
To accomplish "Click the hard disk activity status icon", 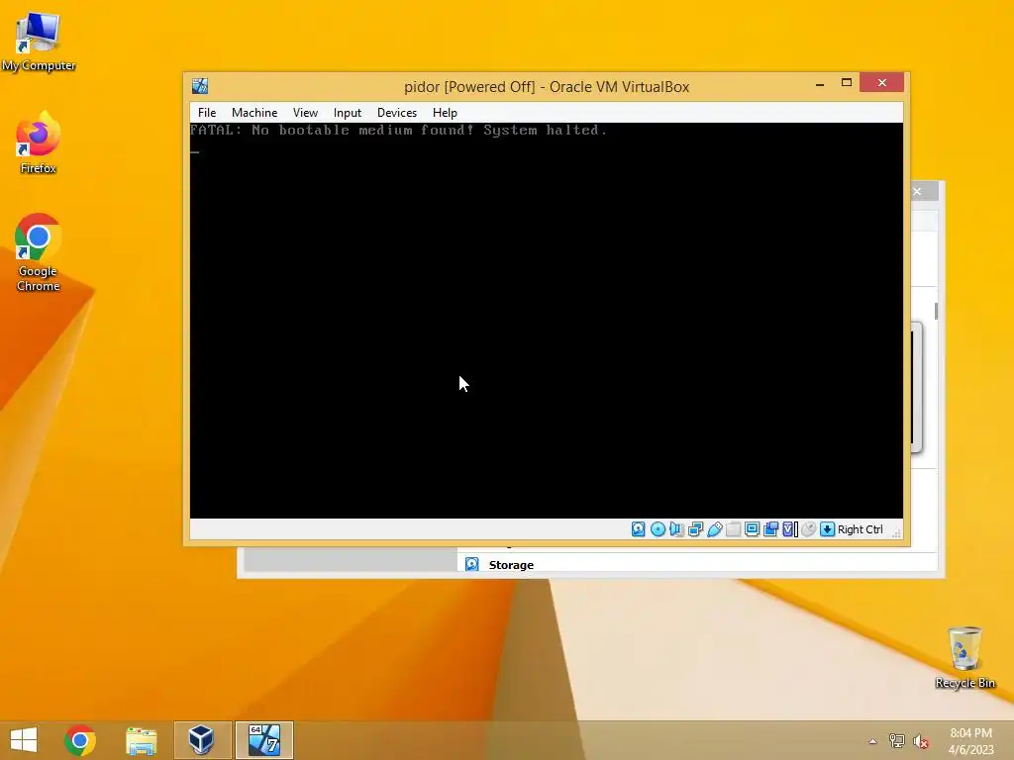I will (x=639, y=529).
